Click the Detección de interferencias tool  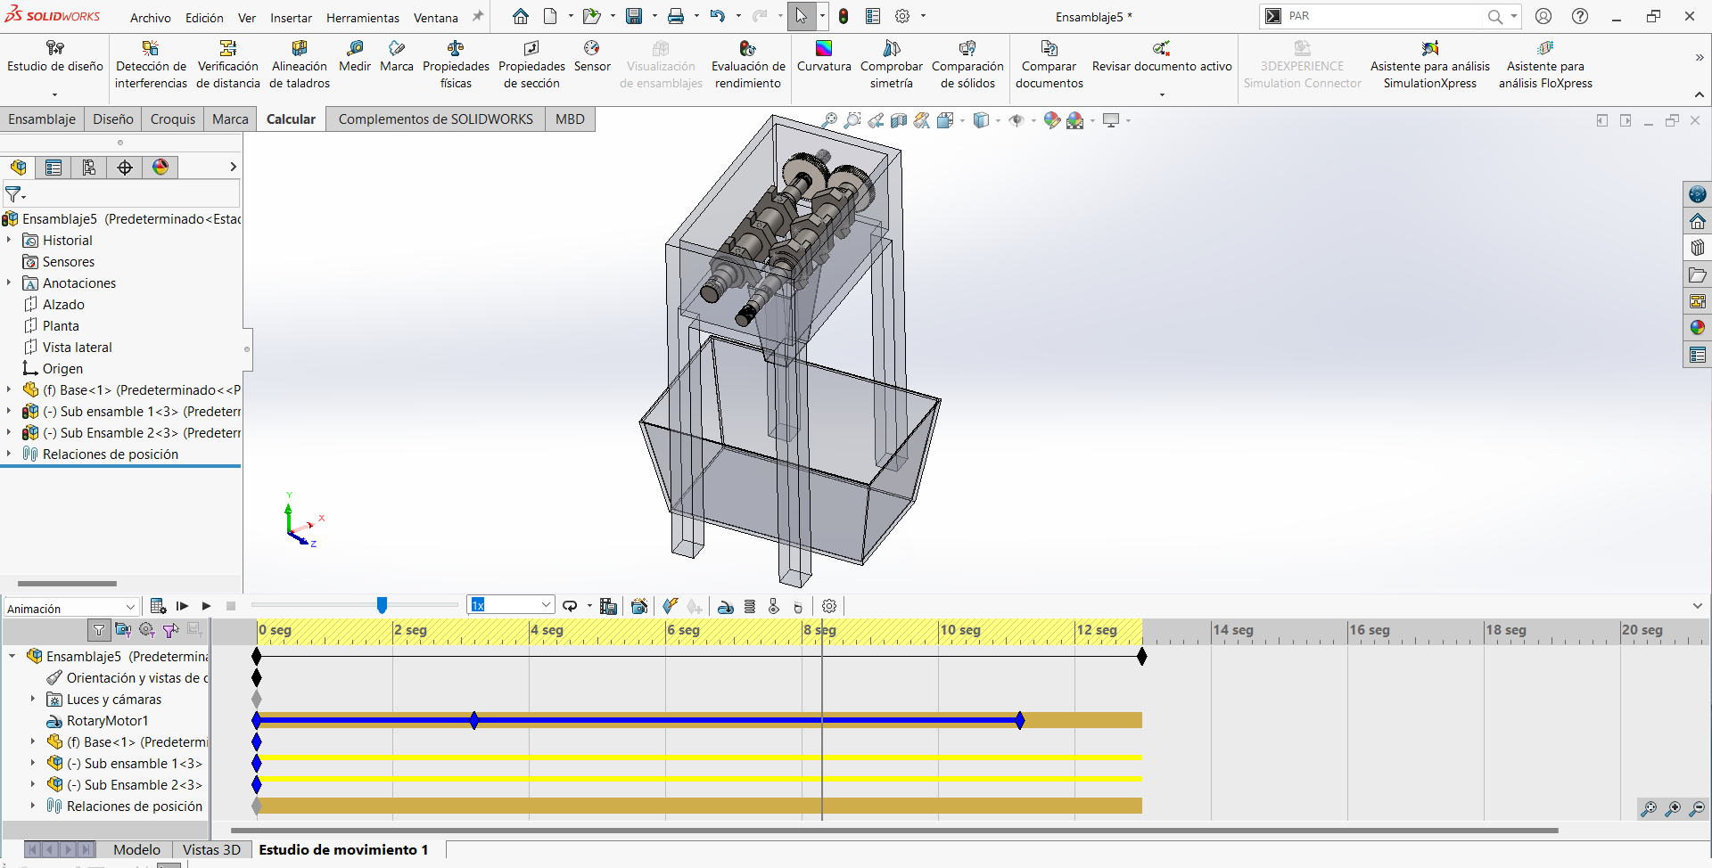tap(151, 64)
